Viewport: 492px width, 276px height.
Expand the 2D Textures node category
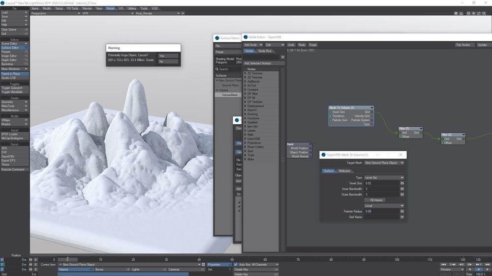245,73
